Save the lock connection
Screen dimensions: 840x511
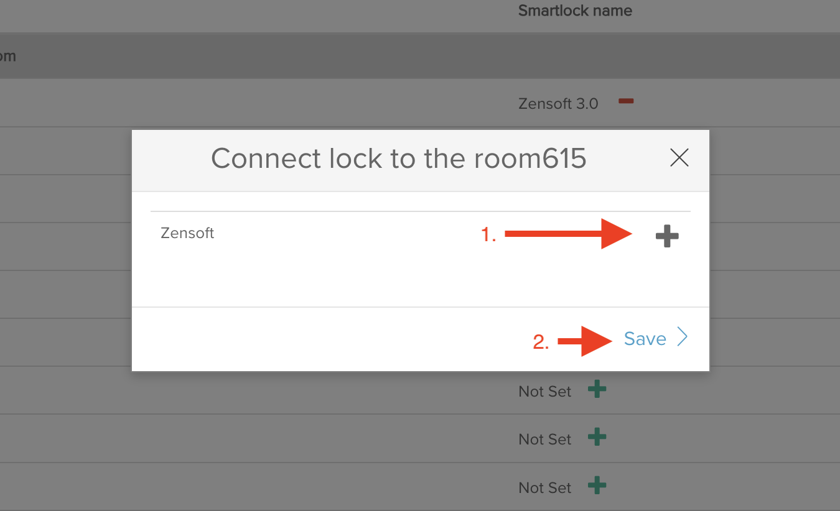[x=645, y=338]
